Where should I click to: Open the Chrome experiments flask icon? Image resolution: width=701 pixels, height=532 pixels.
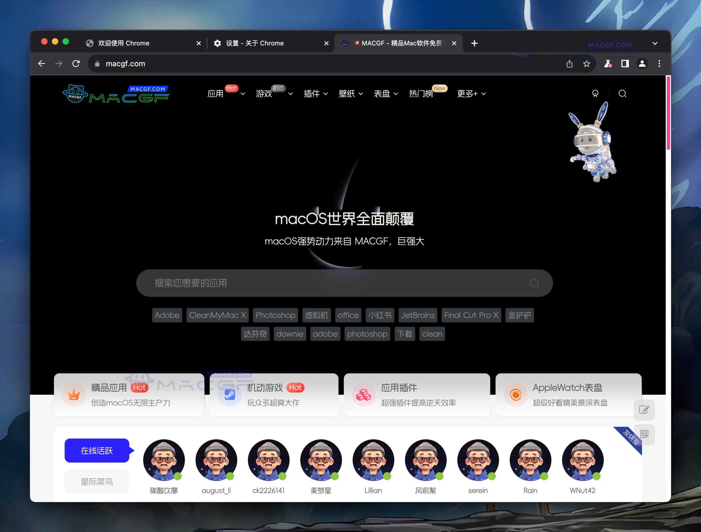pos(608,63)
